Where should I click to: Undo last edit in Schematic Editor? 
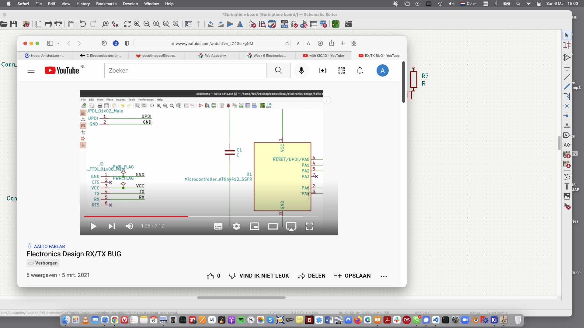(x=82, y=24)
